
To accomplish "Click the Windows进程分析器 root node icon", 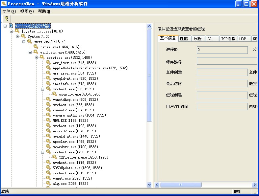I will point(11,26).
